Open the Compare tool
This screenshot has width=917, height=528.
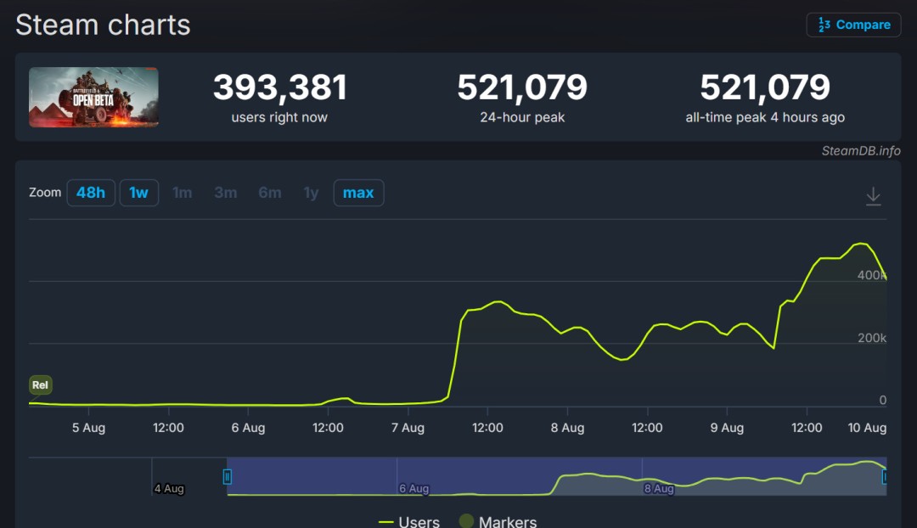point(853,25)
